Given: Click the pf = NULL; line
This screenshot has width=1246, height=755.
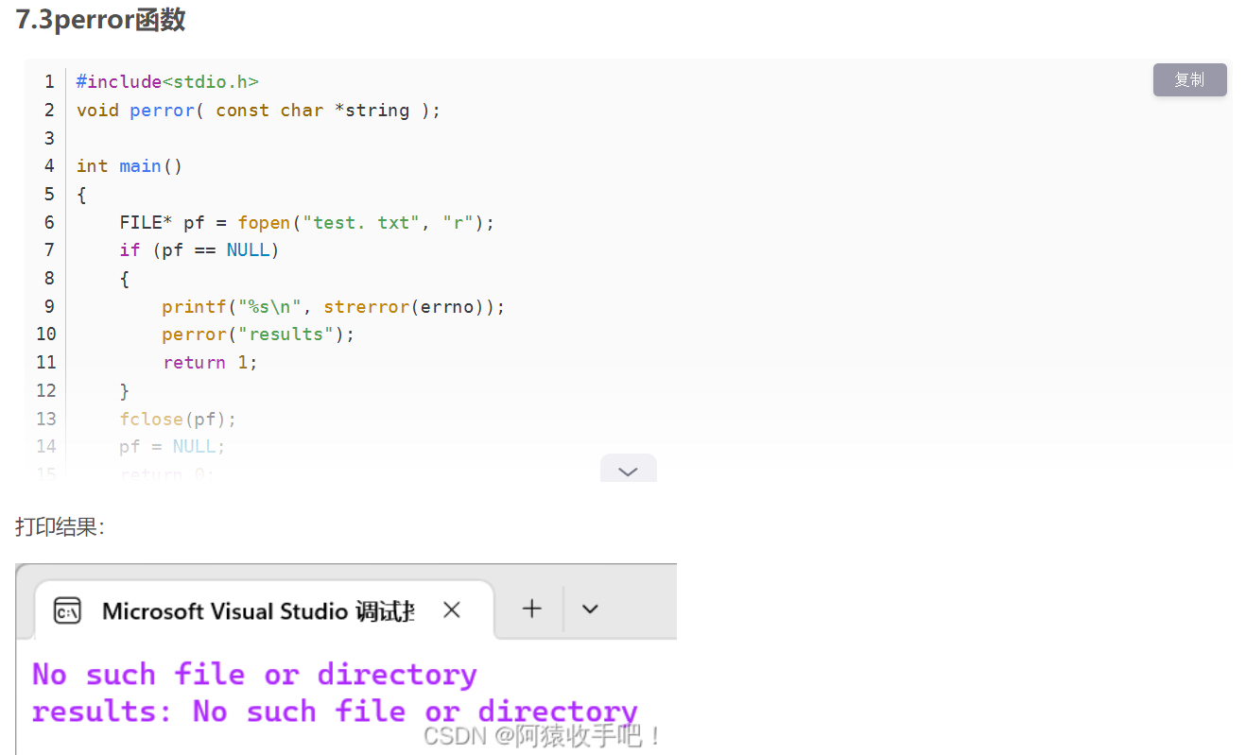Looking at the screenshot, I should (x=172, y=447).
